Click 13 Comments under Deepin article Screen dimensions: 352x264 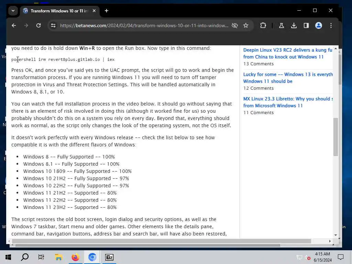258,64
